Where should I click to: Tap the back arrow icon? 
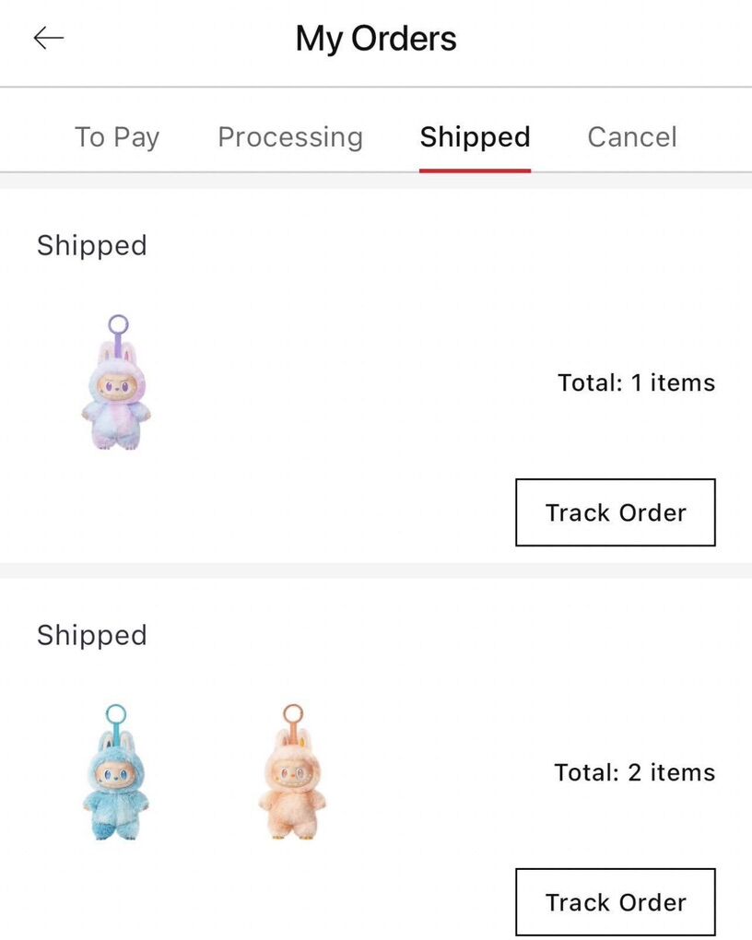pyautogui.click(x=48, y=38)
